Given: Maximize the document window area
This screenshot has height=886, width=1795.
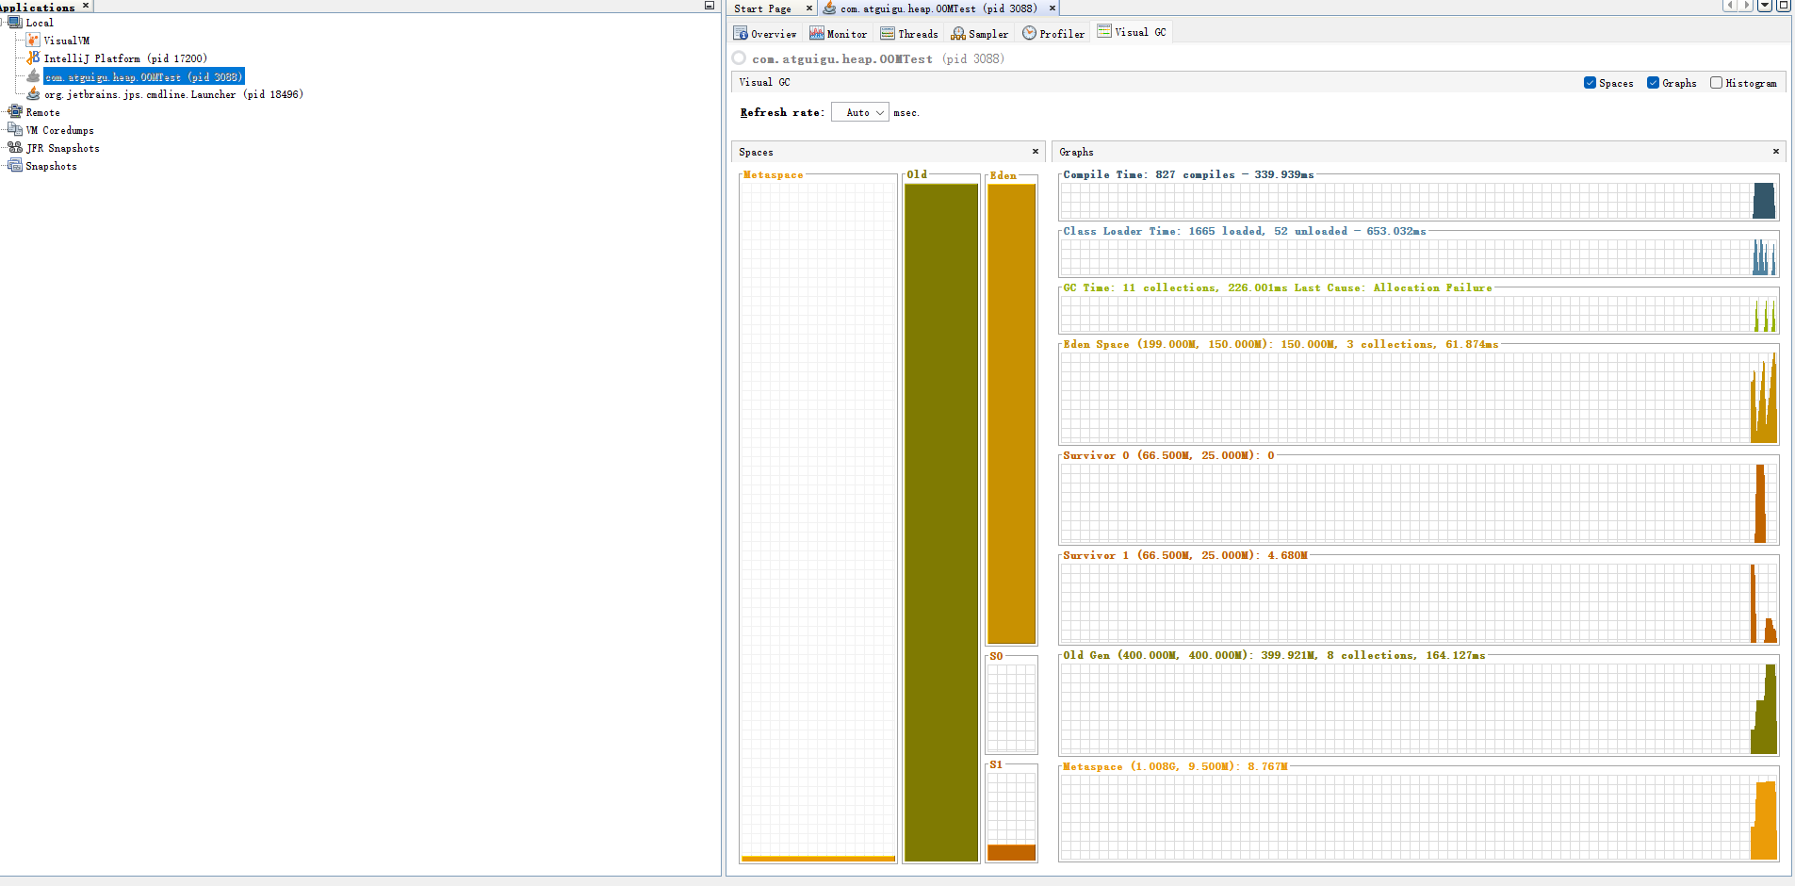Looking at the screenshot, I should 1783,6.
